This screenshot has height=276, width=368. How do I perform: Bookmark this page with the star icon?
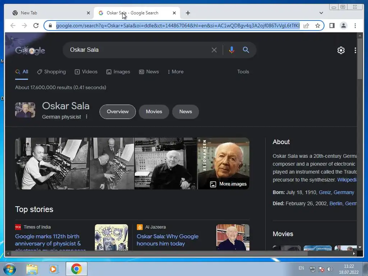click(x=318, y=26)
